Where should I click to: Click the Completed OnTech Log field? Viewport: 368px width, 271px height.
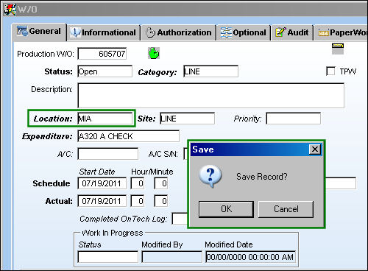(180, 219)
